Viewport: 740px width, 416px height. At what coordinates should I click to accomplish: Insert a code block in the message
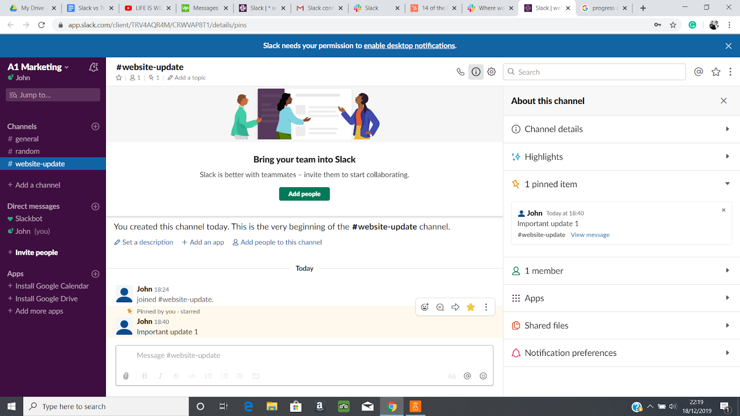tap(256, 376)
